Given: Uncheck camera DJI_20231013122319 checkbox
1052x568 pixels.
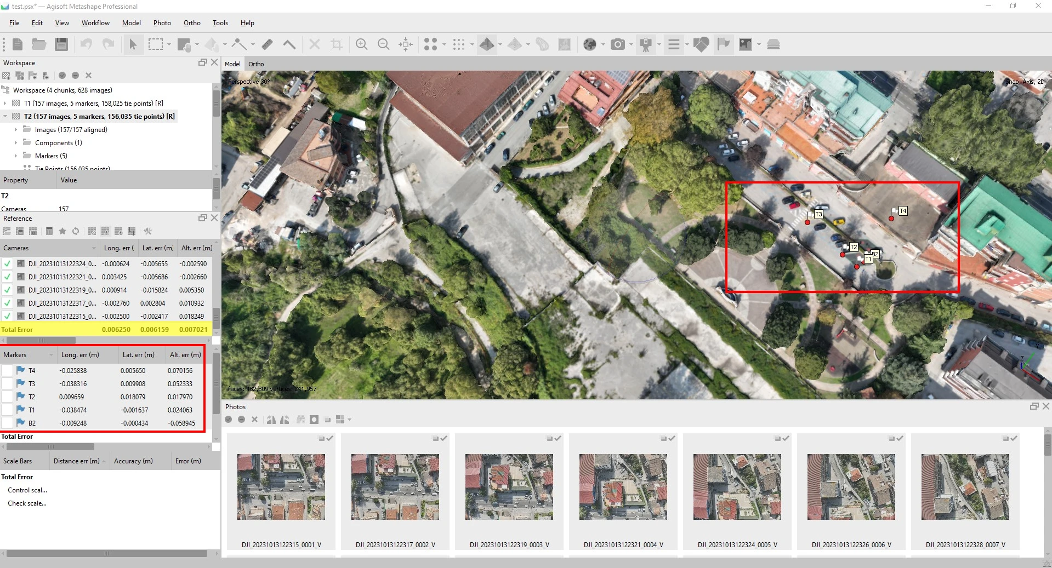Looking at the screenshot, I should tap(7, 290).
